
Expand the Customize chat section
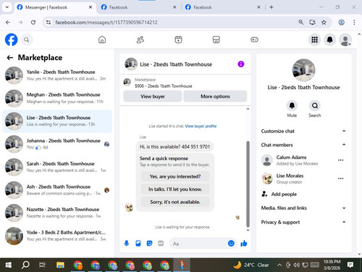303,131
